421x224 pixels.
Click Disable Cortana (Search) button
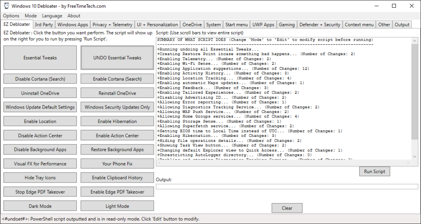coord(40,79)
